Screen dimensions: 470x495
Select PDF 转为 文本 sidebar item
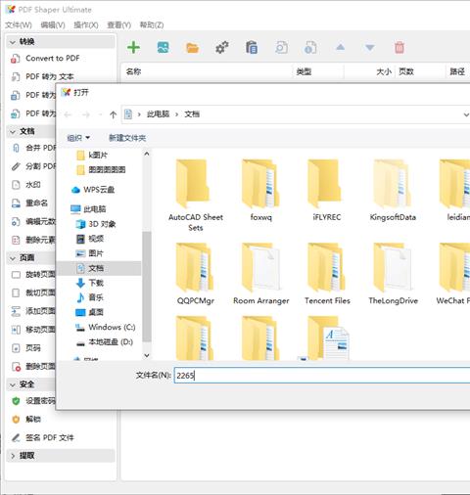tap(50, 76)
